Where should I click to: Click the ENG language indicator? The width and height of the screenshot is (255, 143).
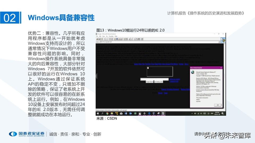(x=212, y=114)
